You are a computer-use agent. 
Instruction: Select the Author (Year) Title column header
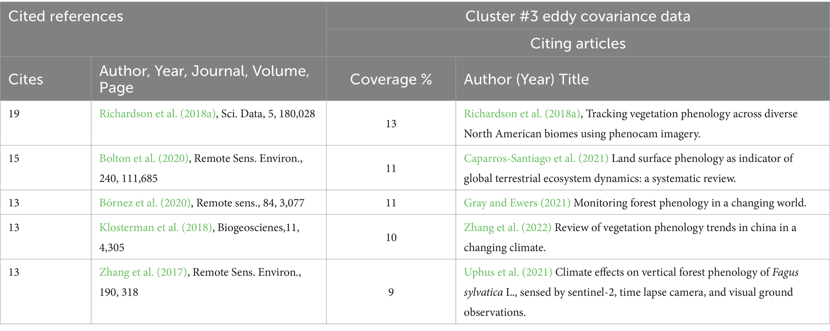pos(526,79)
